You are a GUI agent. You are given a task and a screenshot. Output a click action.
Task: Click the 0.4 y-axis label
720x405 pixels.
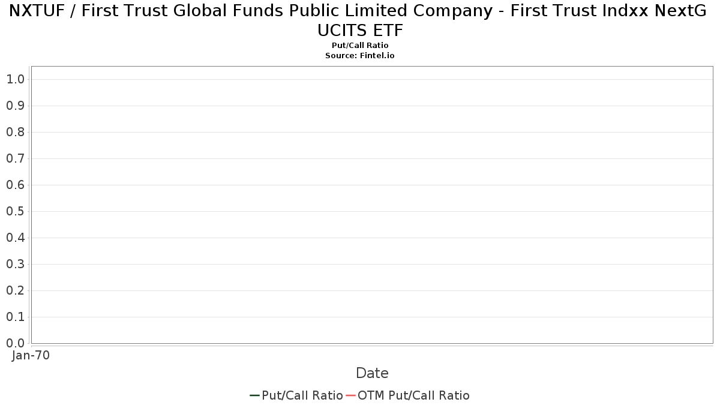[15, 238]
